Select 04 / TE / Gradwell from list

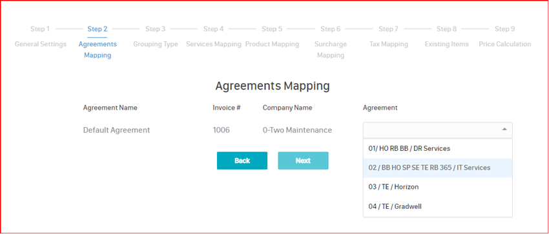tap(438, 206)
